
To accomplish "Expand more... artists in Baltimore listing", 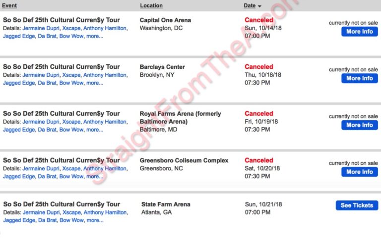I will [x=95, y=130].
